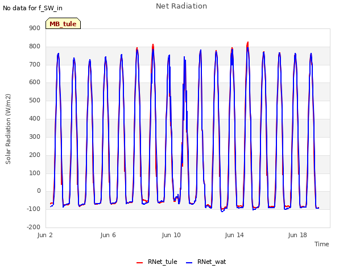Image resolution: width=364 pixels, height=273 pixels.
Task: Click the 900 y-axis tick label
Action: 35,28
